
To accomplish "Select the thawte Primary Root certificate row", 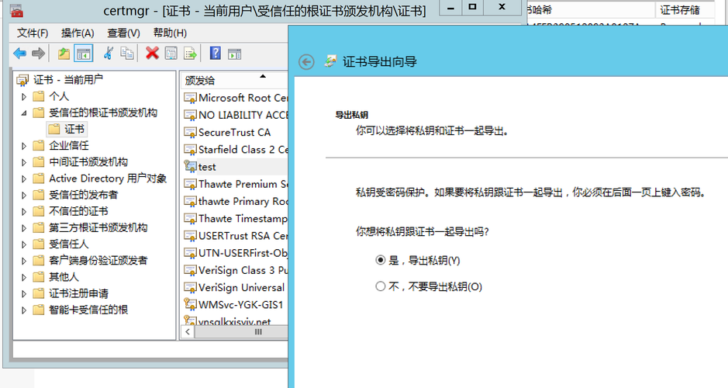I will 236,201.
